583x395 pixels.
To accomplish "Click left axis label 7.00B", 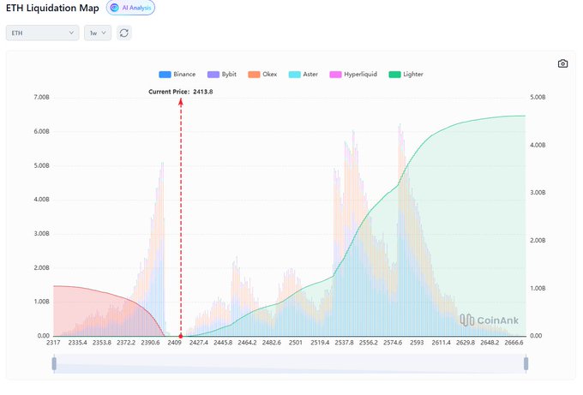I will pyautogui.click(x=42, y=98).
